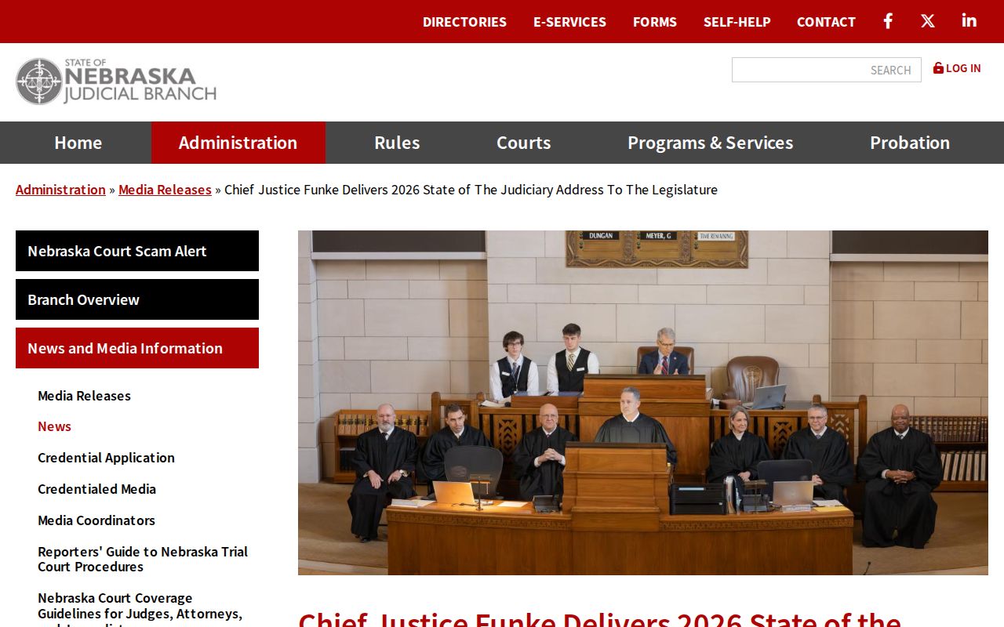Click the justices photo in the article

pyautogui.click(x=643, y=403)
